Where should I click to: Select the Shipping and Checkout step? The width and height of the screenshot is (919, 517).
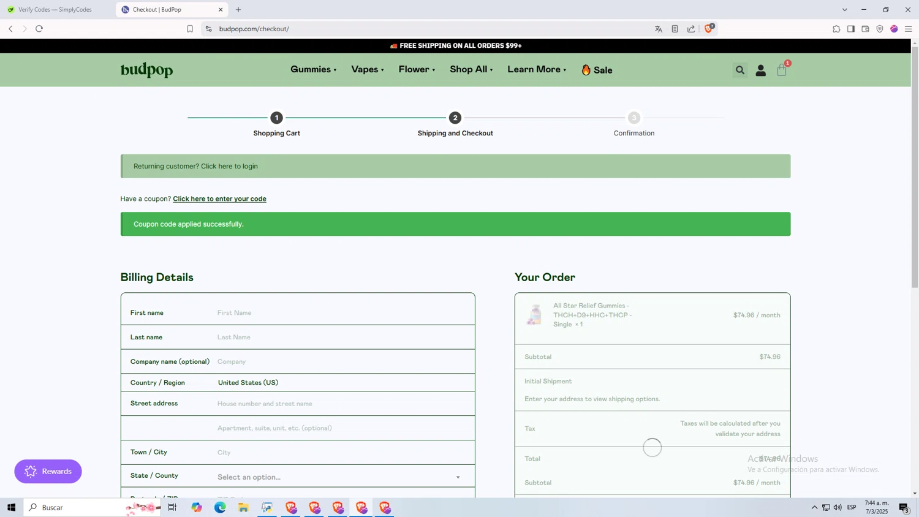point(455,124)
